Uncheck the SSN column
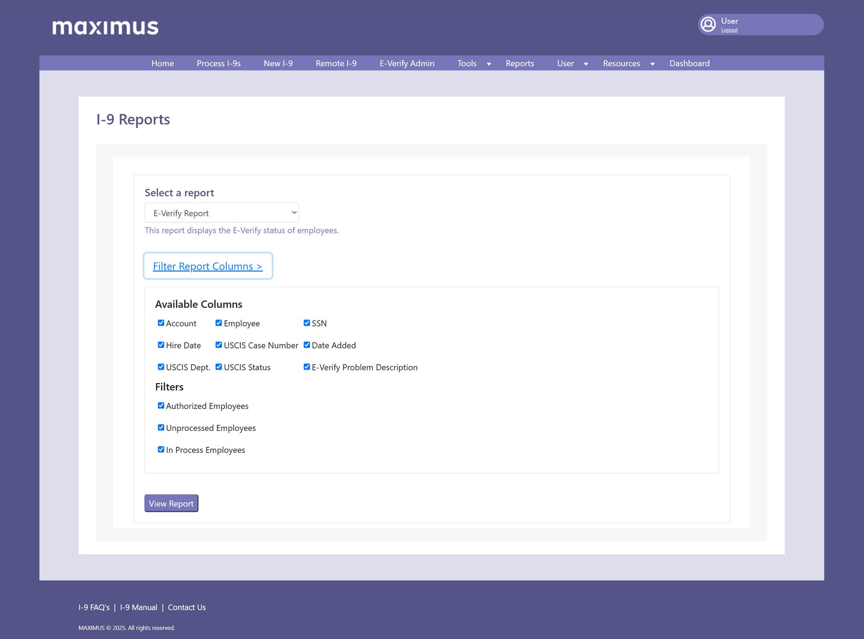 pos(307,323)
